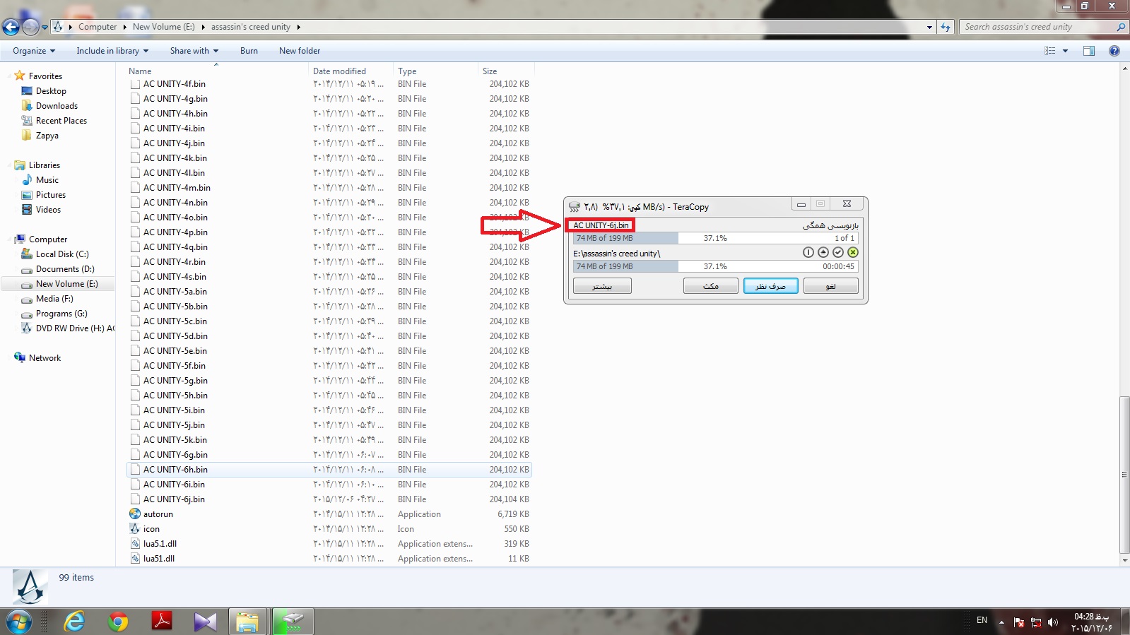
Task: Open the Videos library
Action: coord(48,210)
